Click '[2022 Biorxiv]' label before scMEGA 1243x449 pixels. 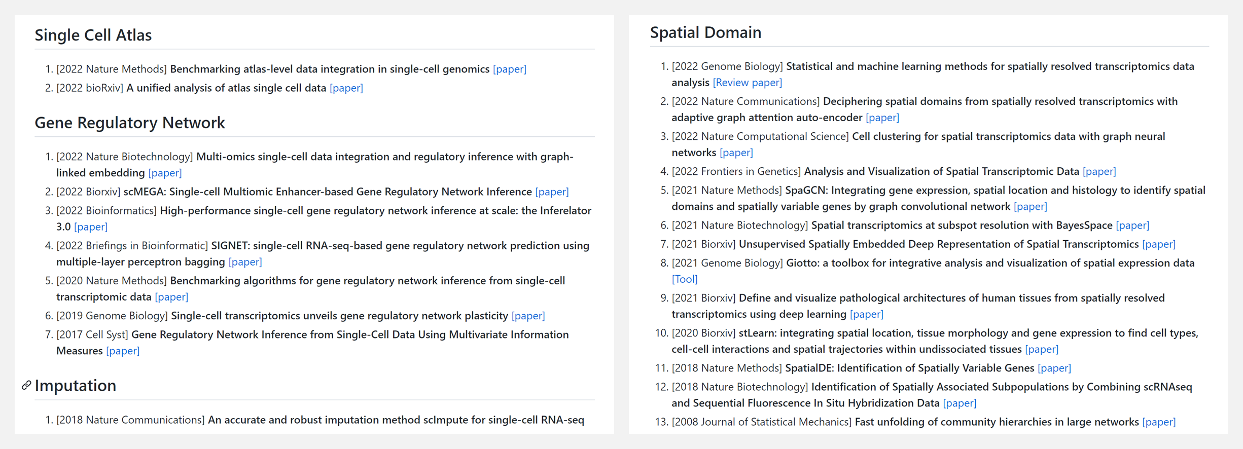[x=88, y=192]
